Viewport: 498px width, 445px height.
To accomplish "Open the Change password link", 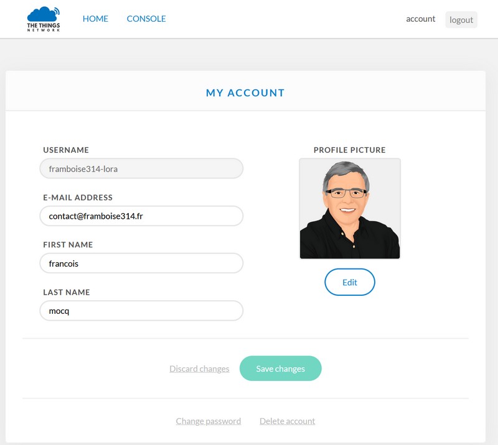I will tap(209, 421).
